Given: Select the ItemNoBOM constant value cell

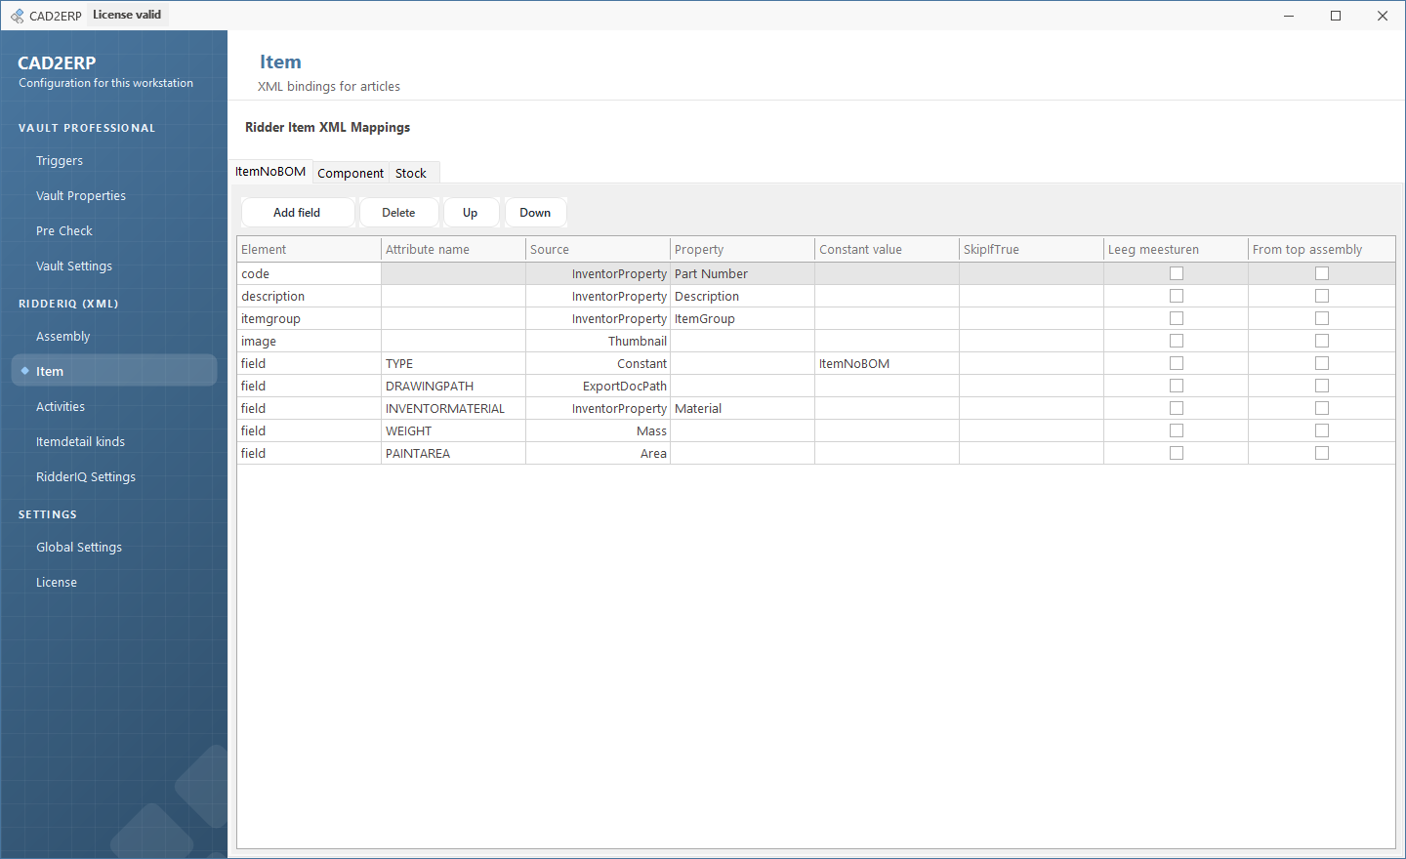Looking at the screenshot, I should click(888, 363).
